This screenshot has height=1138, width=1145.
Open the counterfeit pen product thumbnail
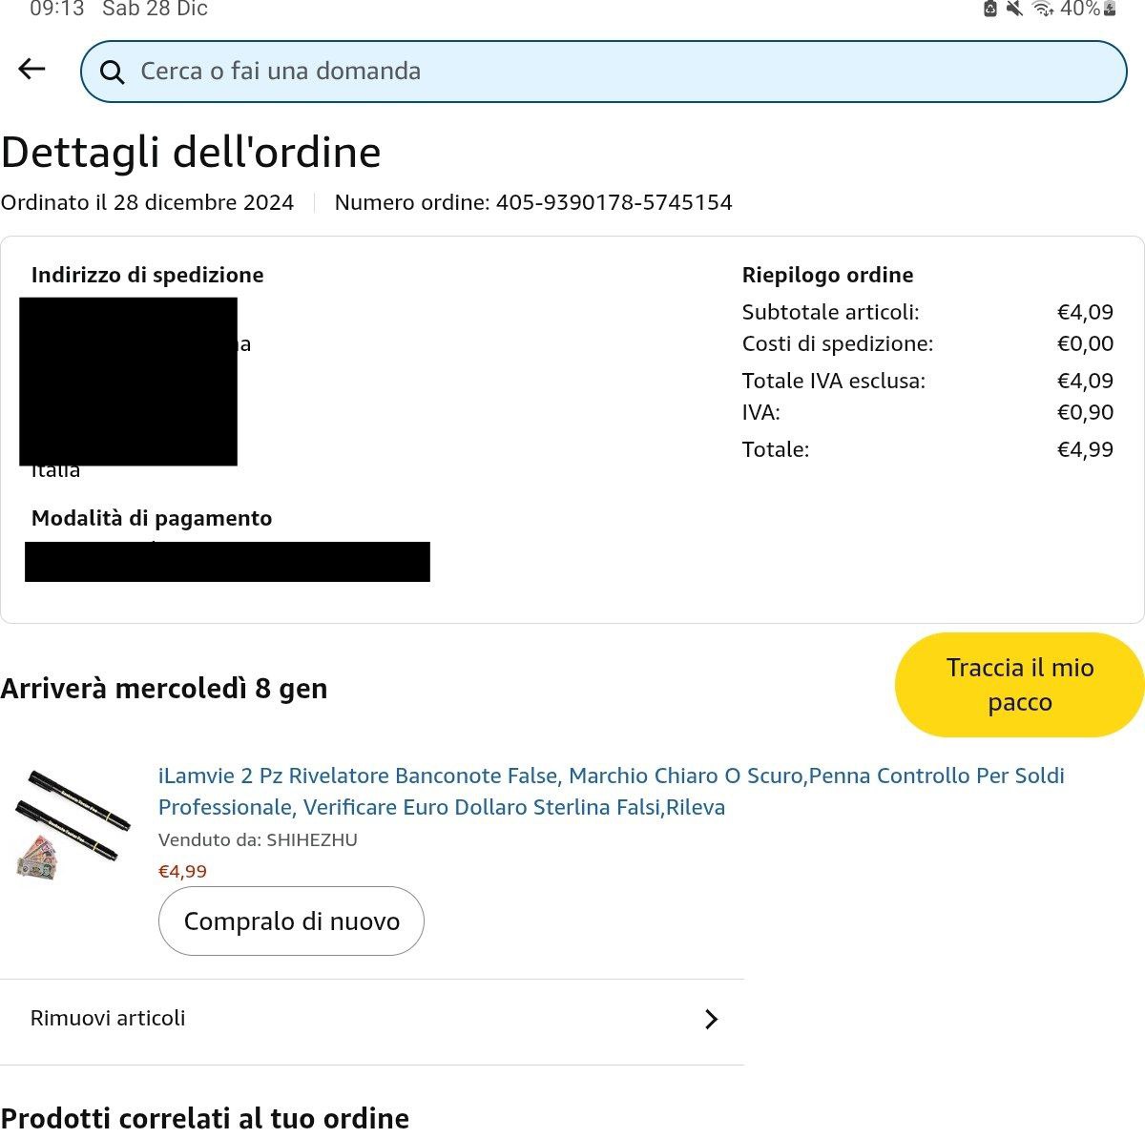pyautogui.click(x=72, y=823)
